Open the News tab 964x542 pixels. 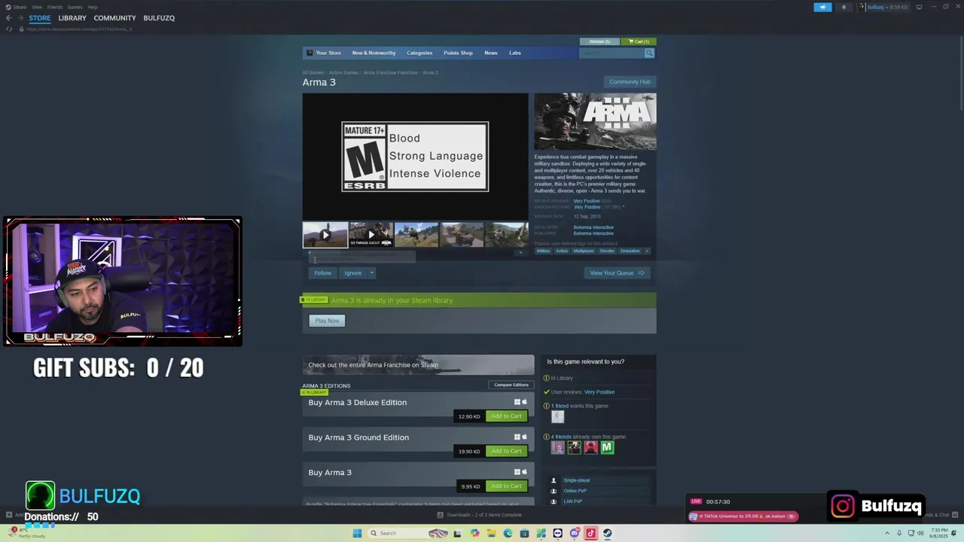pyautogui.click(x=491, y=53)
